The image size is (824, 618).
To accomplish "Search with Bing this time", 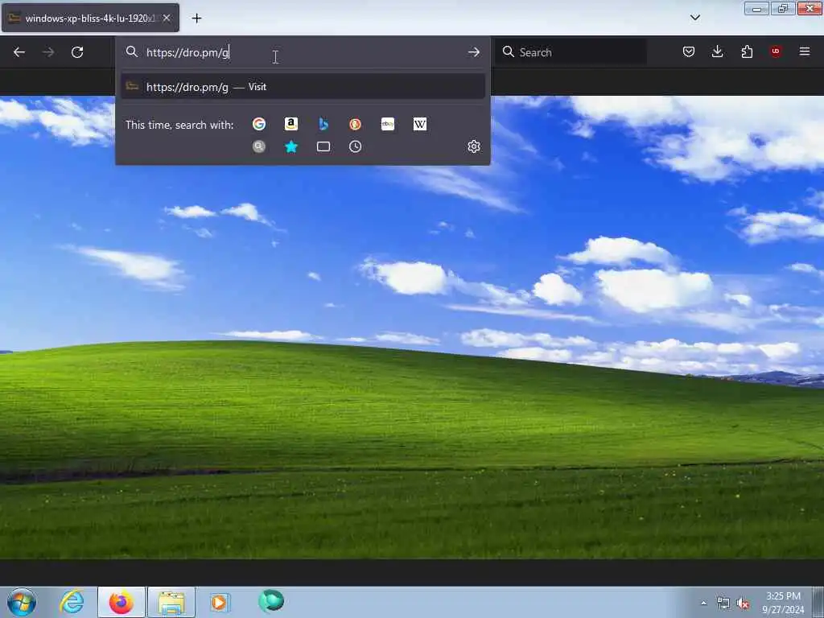I will coord(323,124).
